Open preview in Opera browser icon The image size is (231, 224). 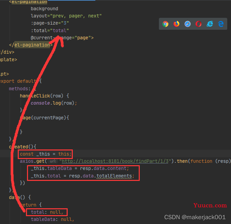[x=199, y=24]
